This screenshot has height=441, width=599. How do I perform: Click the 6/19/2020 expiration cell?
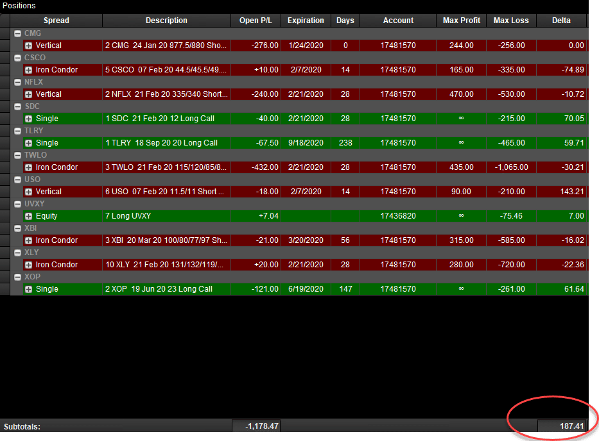click(306, 289)
